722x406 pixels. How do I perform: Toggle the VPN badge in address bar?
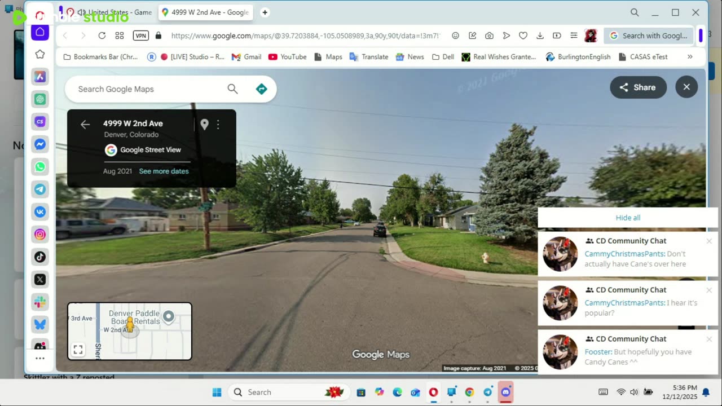(x=141, y=36)
